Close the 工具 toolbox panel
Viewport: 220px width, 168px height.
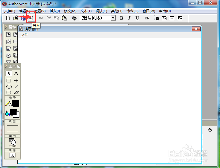tap(19, 66)
